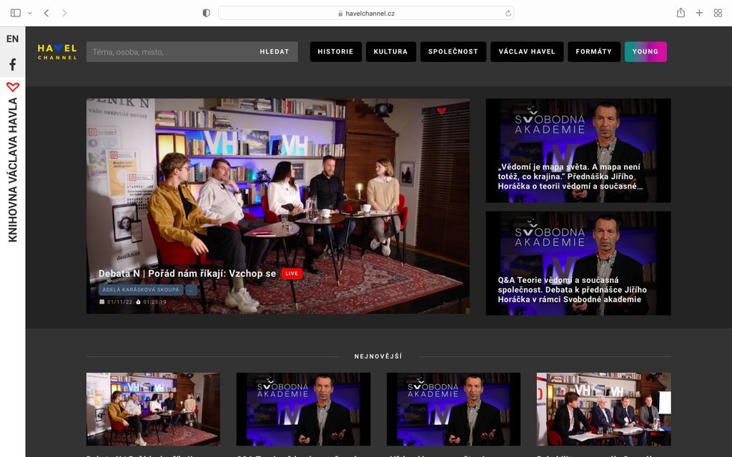
Task: Open the FORMÁTY menu
Action: coord(594,51)
